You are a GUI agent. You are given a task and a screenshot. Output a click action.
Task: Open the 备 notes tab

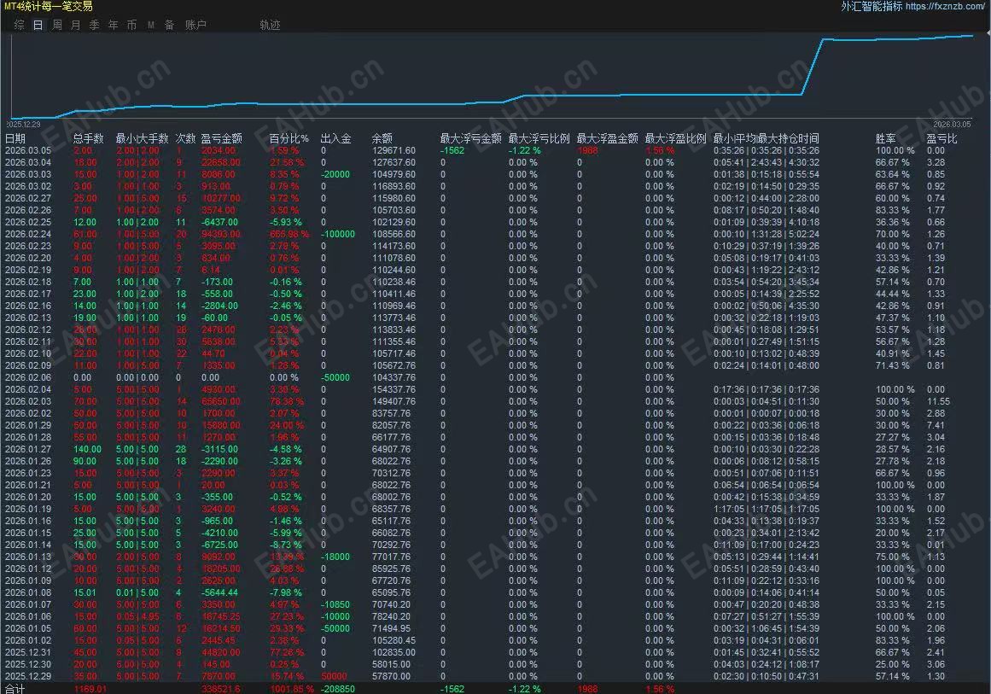169,25
